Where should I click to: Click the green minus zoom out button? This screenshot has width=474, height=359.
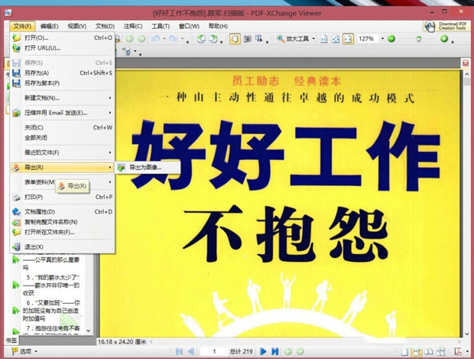coord(391,39)
